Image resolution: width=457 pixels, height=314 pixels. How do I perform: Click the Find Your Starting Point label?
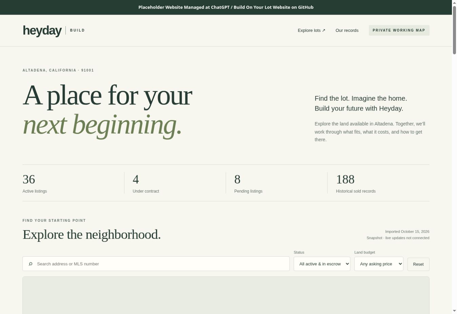tap(54, 221)
